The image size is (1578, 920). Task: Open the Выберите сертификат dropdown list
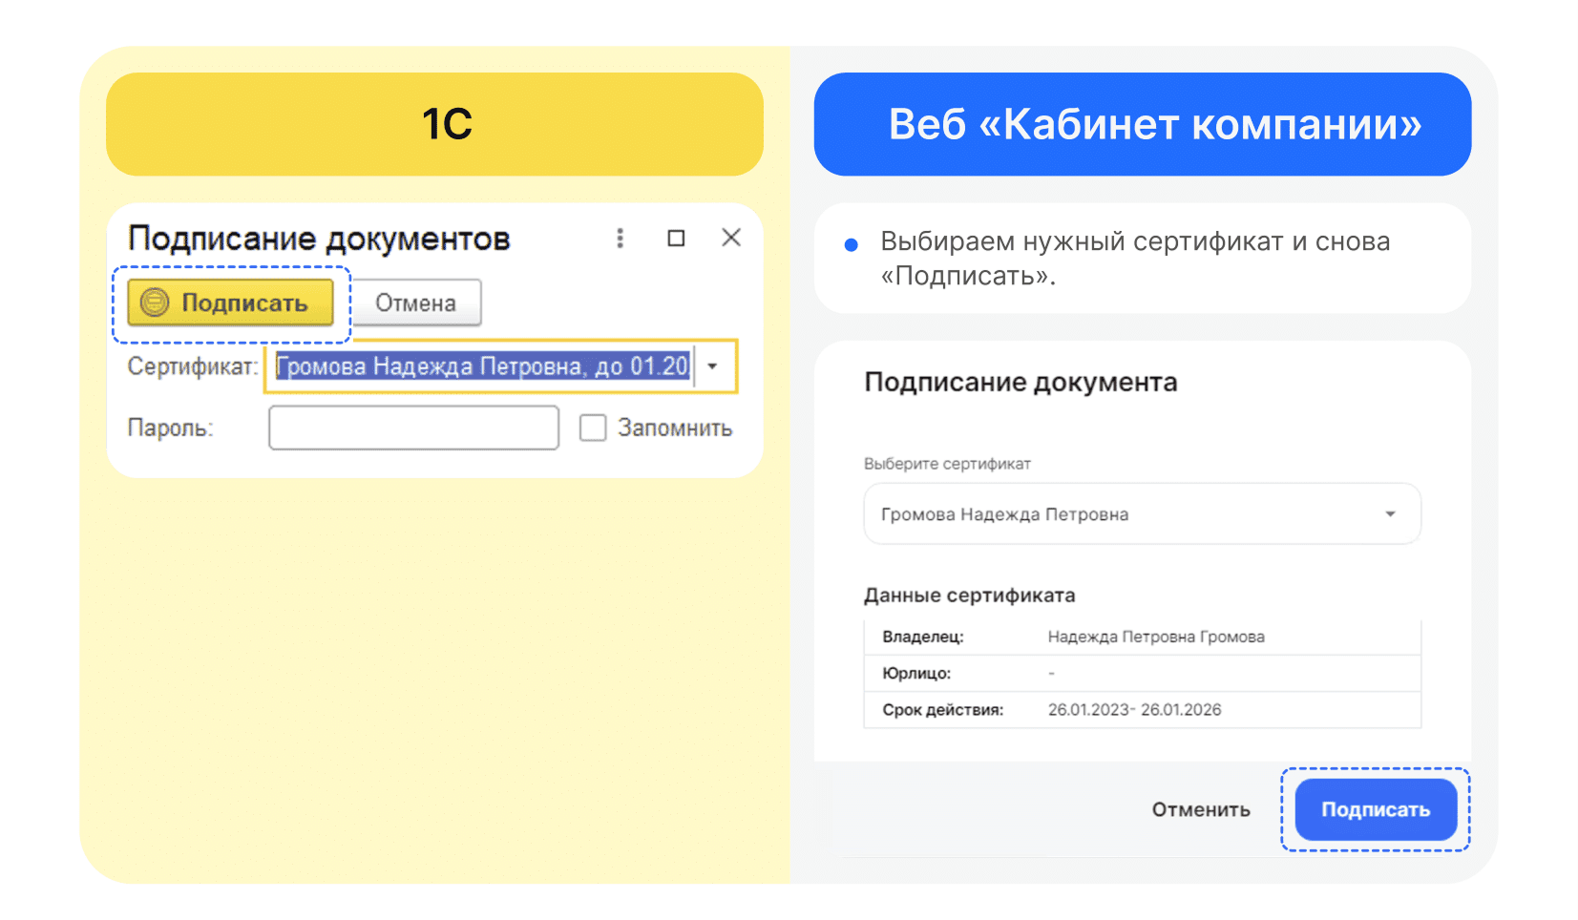point(1142,514)
